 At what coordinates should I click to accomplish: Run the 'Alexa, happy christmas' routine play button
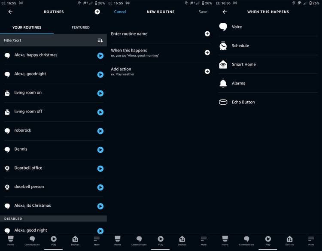pyautogui.click(x=100, y=55)
